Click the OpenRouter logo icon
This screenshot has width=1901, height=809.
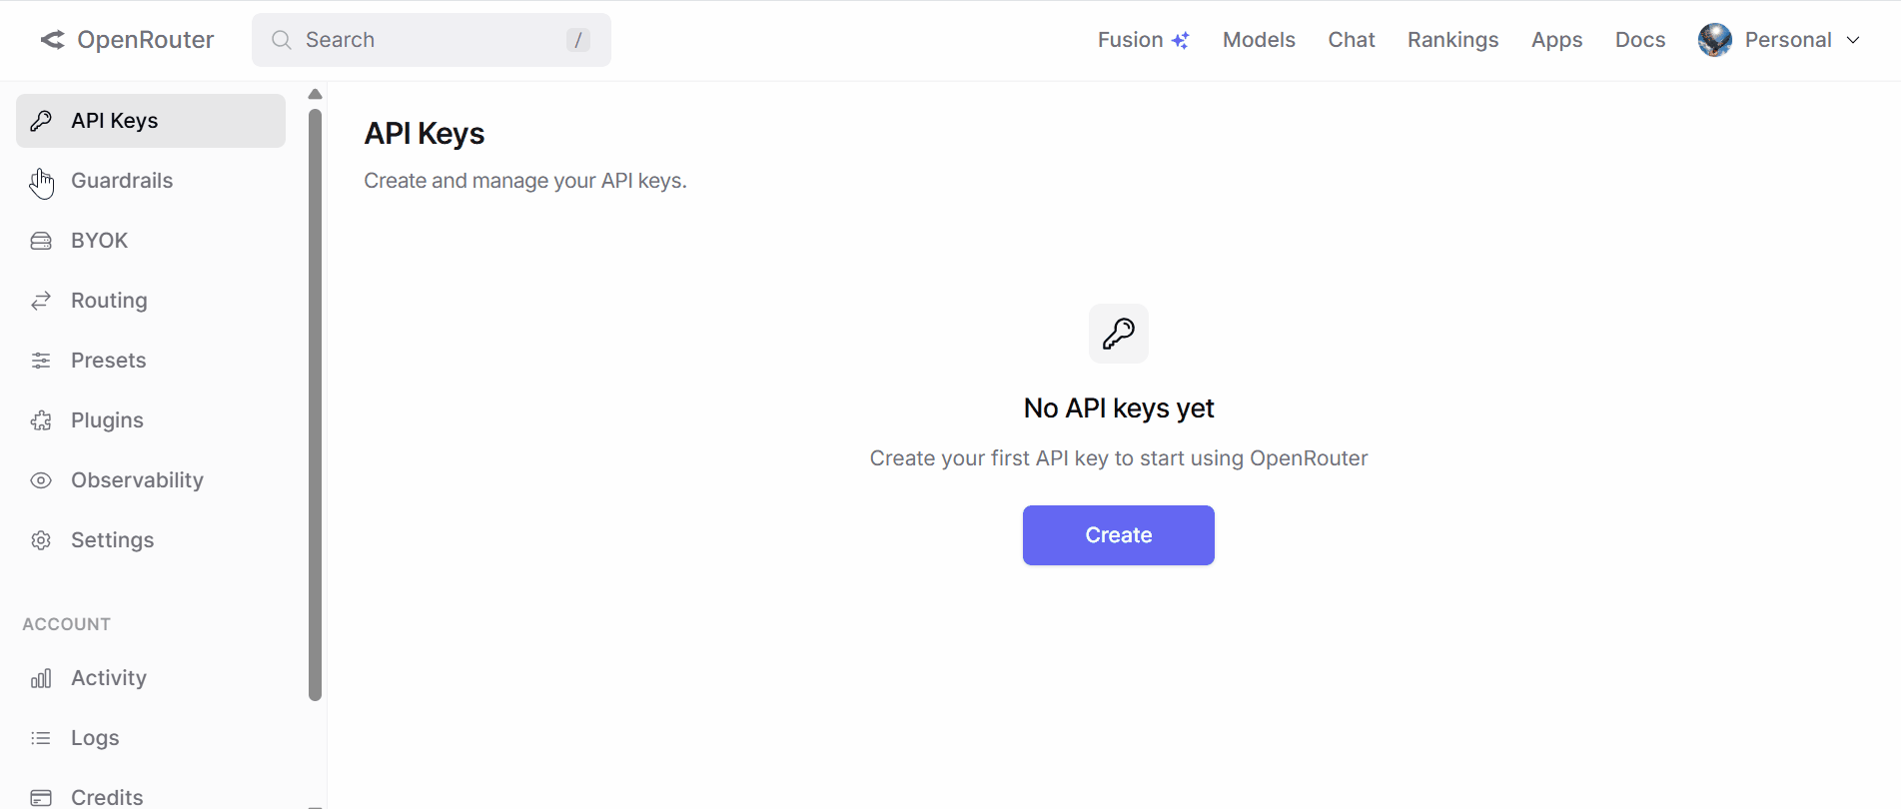[x=52, y=40]
